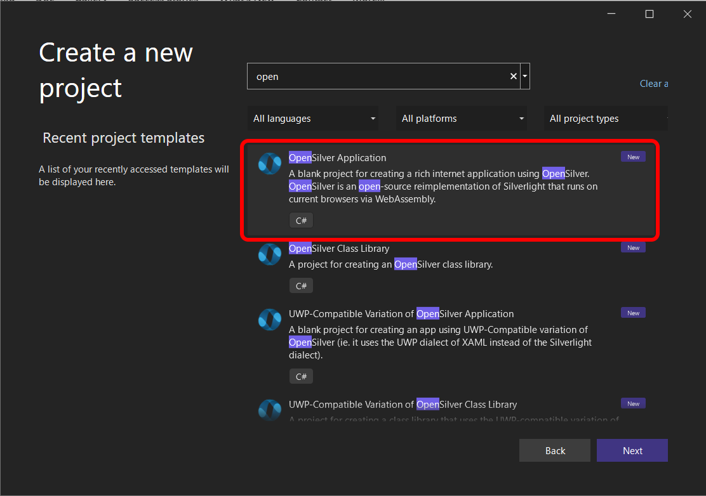Select UWP-Compatible Variation of OpenSilver Class Library title

pyautogui.click(x=403, y=405)
